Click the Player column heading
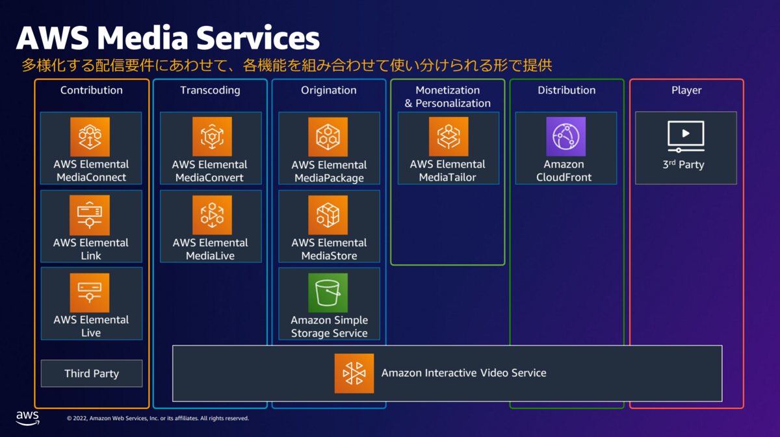780x437 pixels. (x=686, y=90)
